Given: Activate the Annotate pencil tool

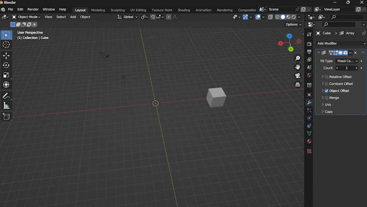Looking at the screenshot, I should [x=6, y=96].
